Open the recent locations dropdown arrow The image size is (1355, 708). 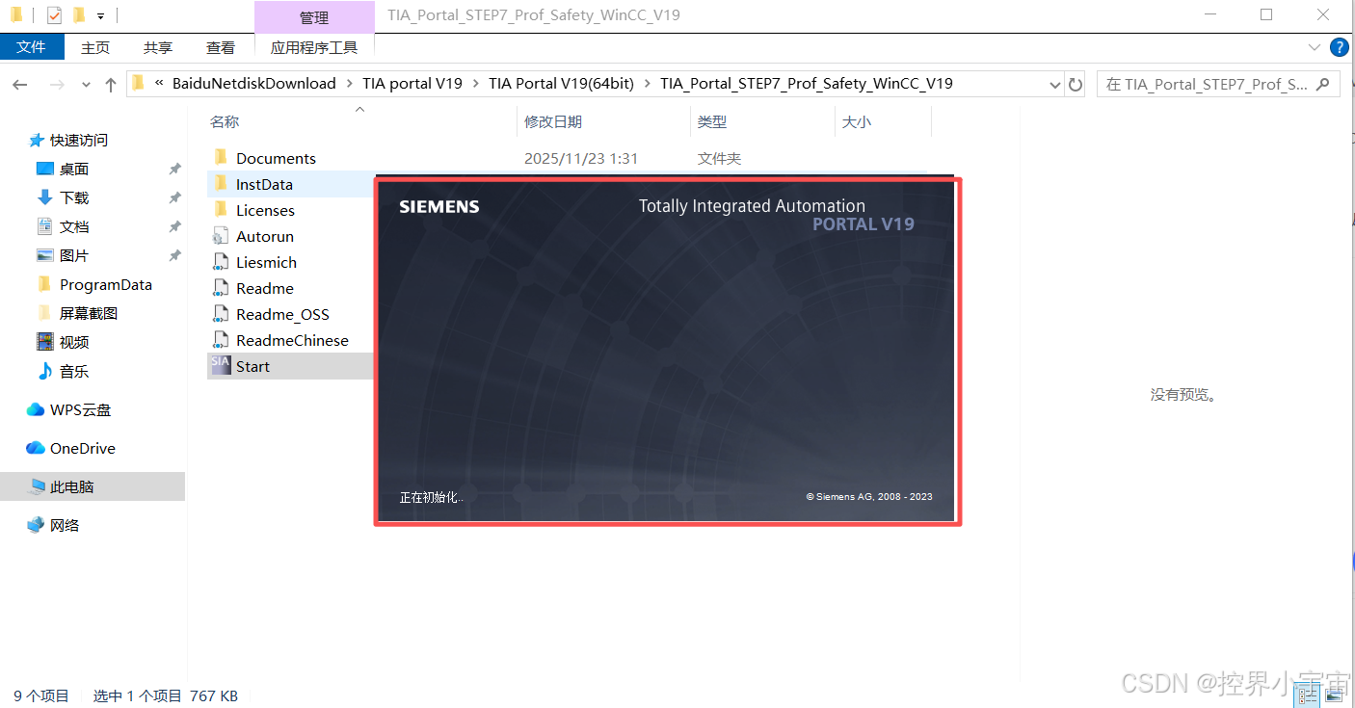86,85
